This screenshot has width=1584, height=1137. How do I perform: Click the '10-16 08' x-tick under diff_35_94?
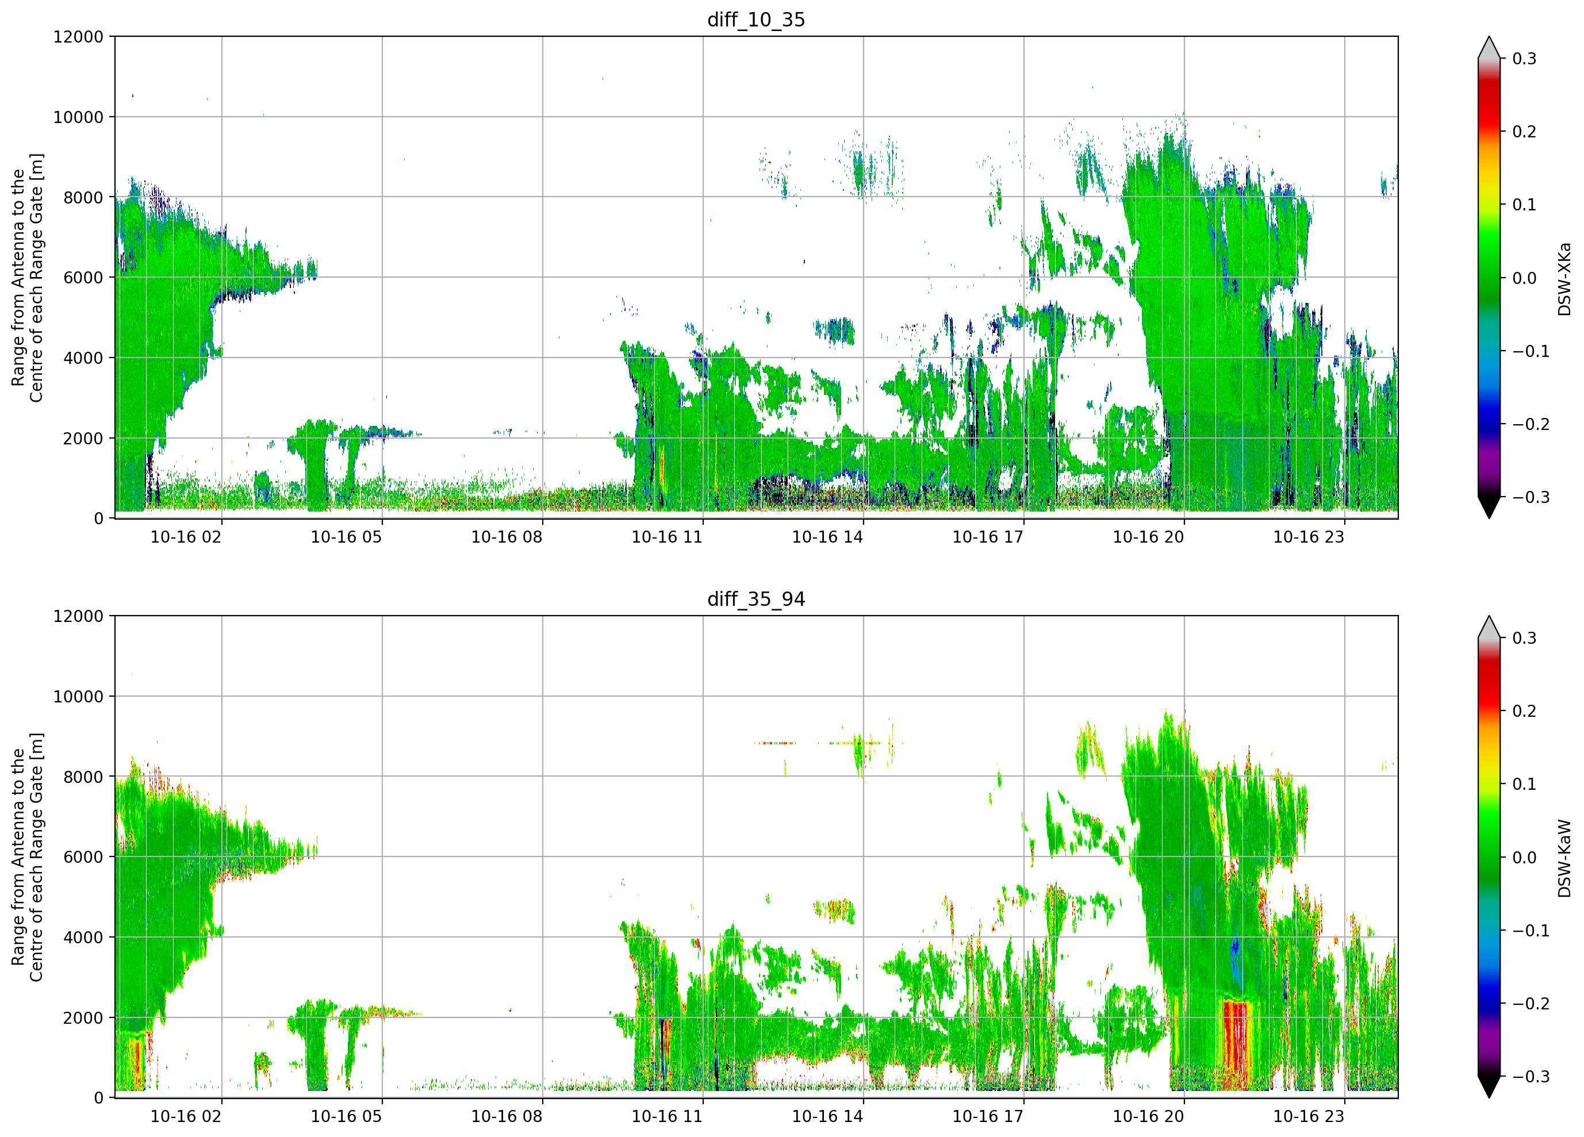[x=507, y=1117]
